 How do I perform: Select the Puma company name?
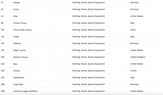pos(16,9)
